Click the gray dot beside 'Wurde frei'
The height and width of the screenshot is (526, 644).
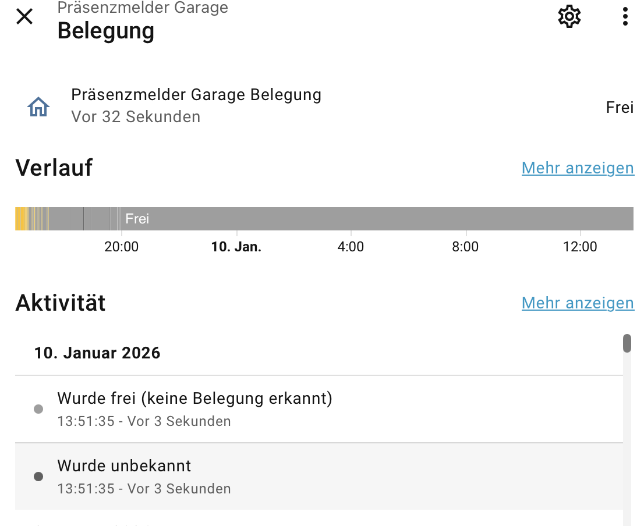point(38,409)
